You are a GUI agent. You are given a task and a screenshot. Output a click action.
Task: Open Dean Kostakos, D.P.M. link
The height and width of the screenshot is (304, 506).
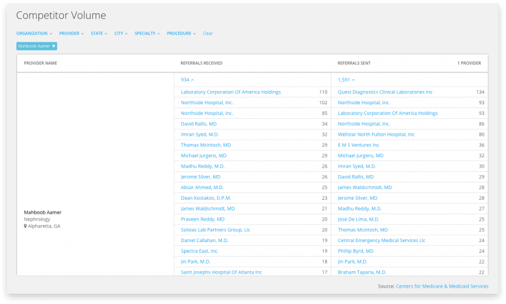point(206,198)
